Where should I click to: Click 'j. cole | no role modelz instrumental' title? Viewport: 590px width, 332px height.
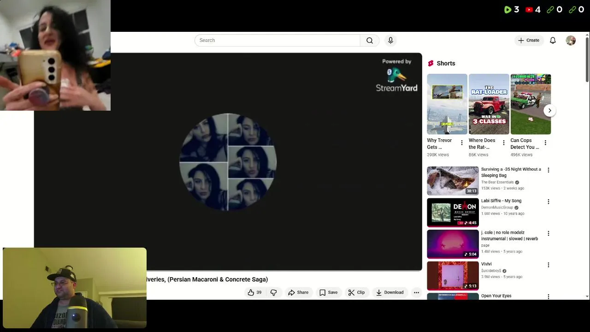pos(509,236)
